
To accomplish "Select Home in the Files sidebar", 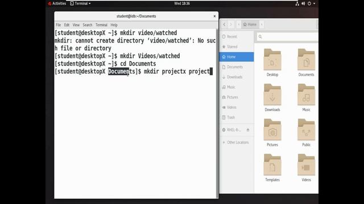I will click(x=237, y=57).
